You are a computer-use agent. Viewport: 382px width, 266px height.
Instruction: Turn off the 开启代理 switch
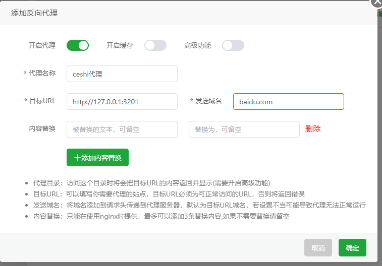(78, 45)
